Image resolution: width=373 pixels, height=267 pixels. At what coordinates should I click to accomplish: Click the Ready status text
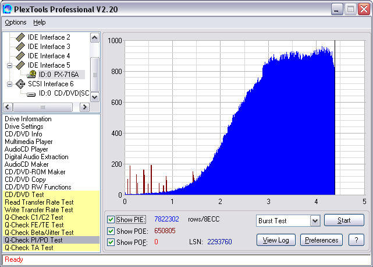(14, 259)
